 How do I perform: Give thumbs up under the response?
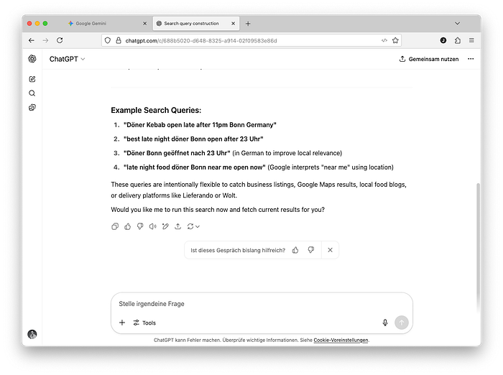(128, 226)
